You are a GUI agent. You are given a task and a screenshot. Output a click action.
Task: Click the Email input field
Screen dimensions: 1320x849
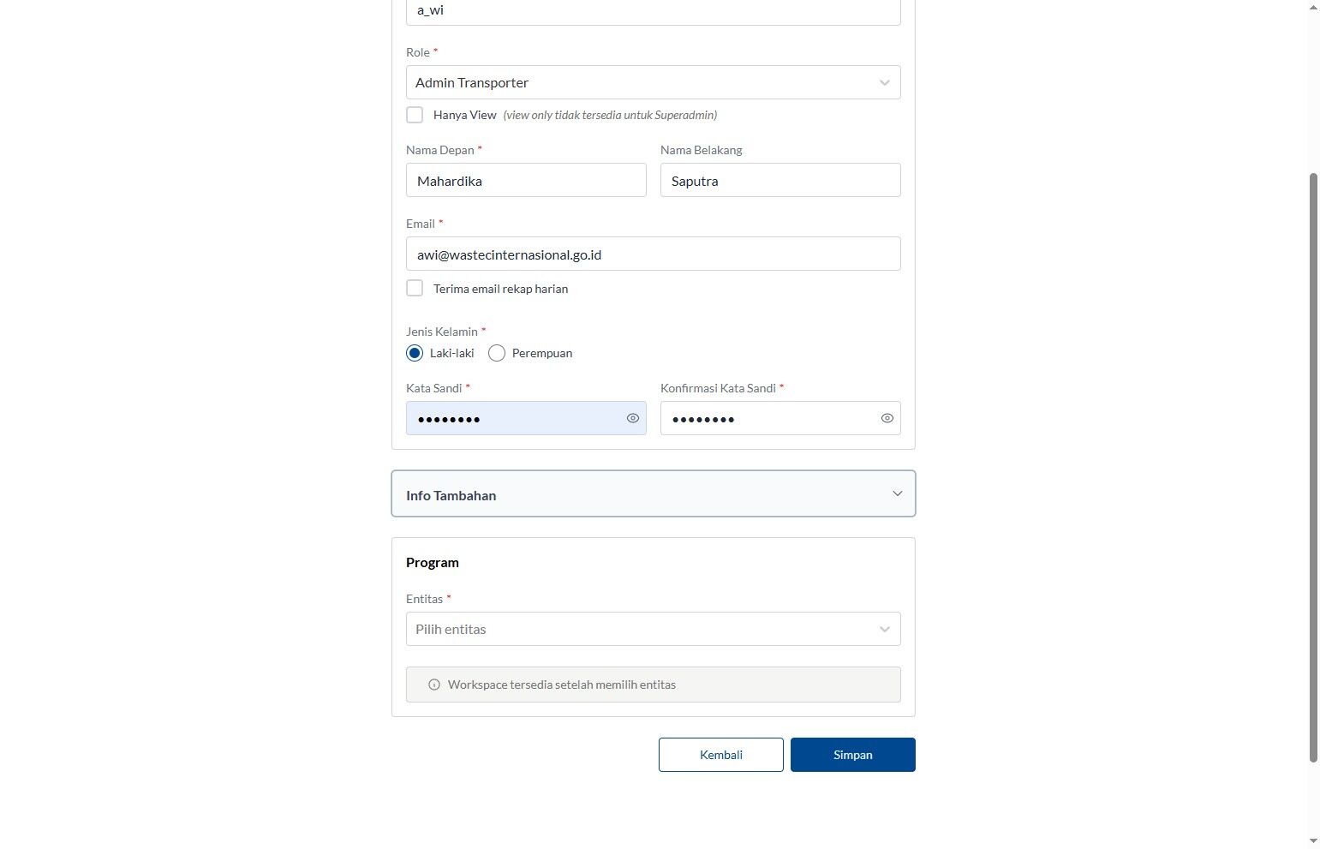point(654,254)
